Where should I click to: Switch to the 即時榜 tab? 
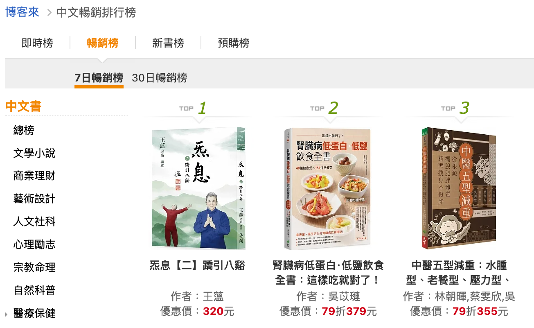coord(37,43)
